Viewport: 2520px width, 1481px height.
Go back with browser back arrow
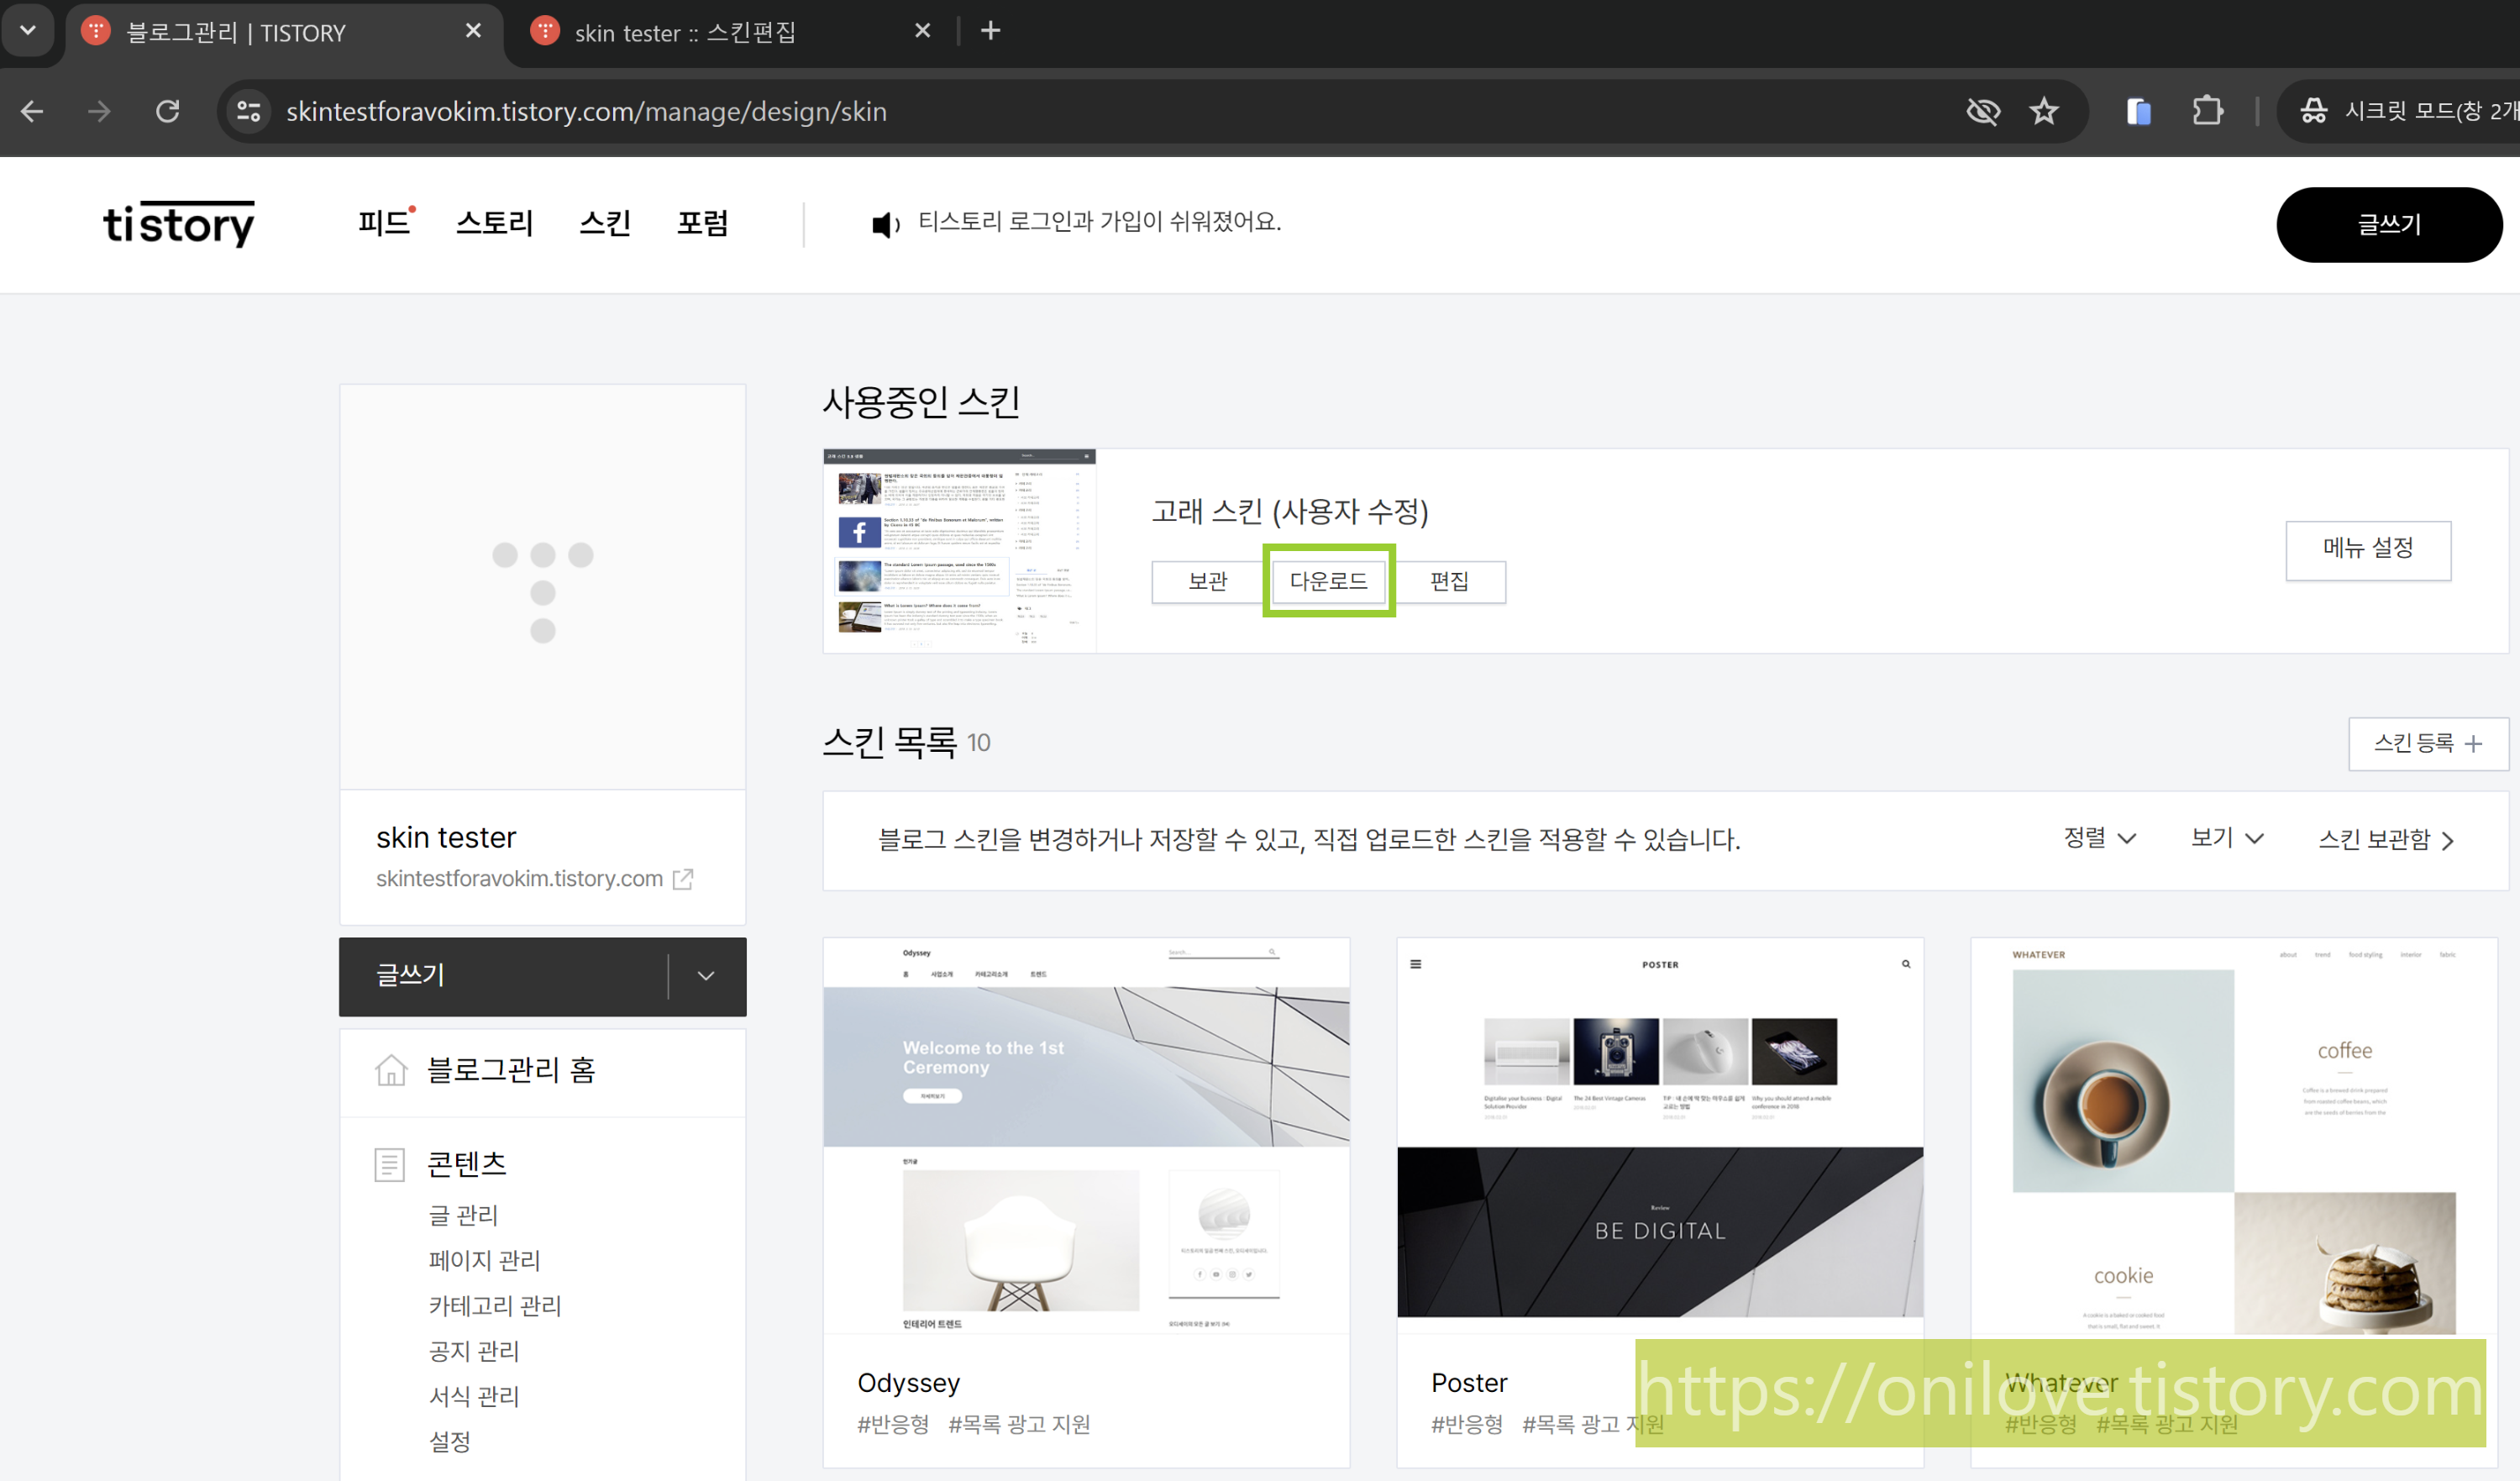(32, 111)
